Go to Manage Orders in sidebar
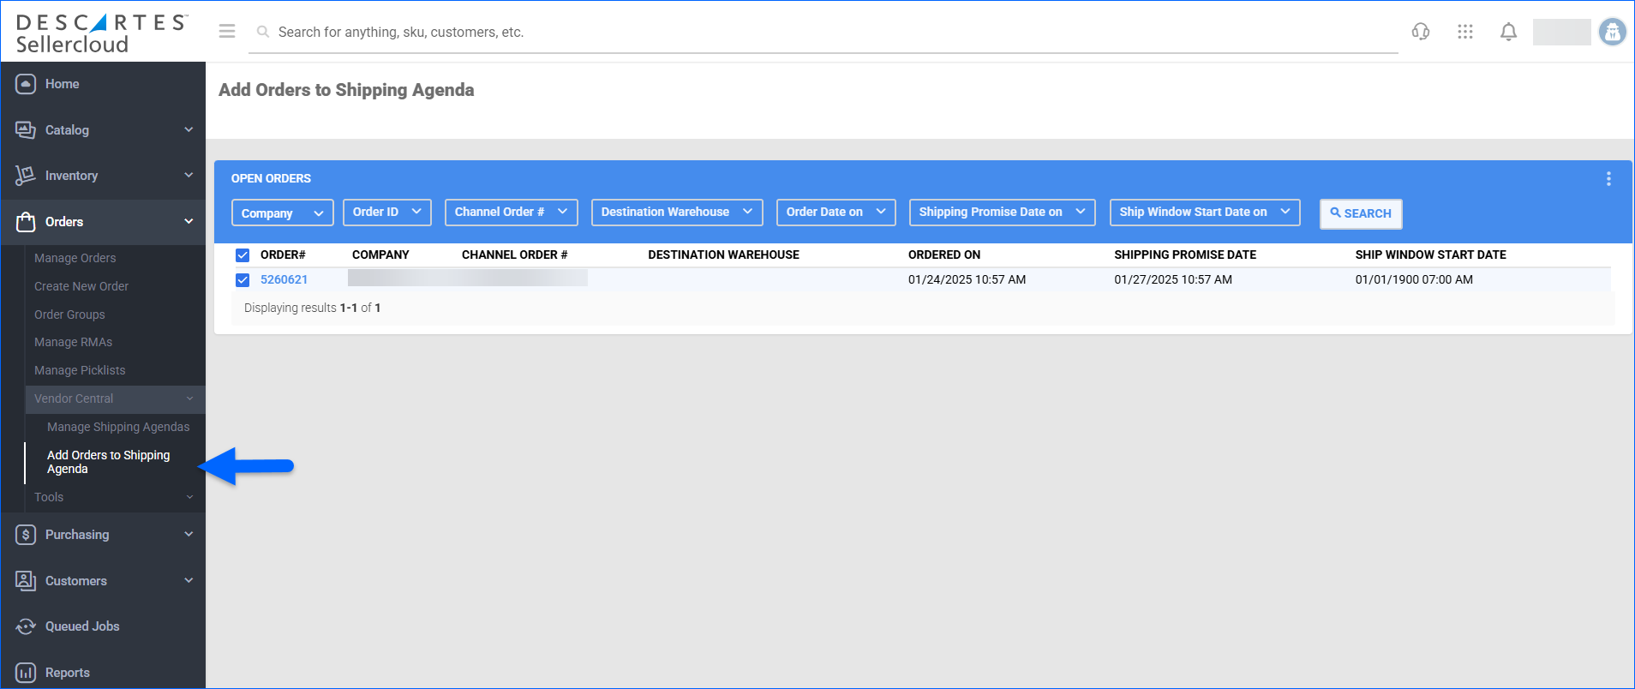 pyautogui.click(x=75, y=258)
